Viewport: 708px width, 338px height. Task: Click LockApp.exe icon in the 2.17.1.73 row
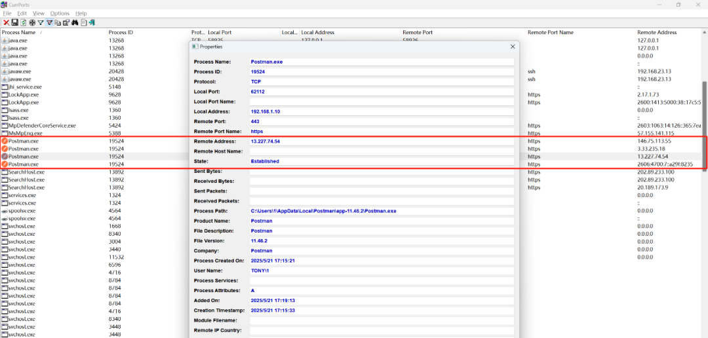(5, 95)
